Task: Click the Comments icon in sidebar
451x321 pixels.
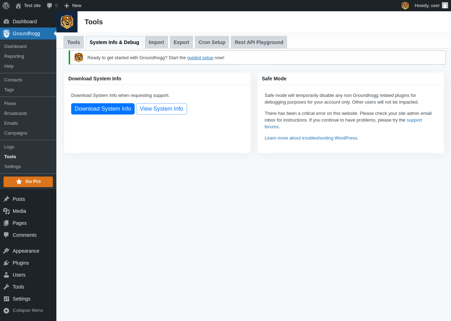Action: [x=6, y=235]
